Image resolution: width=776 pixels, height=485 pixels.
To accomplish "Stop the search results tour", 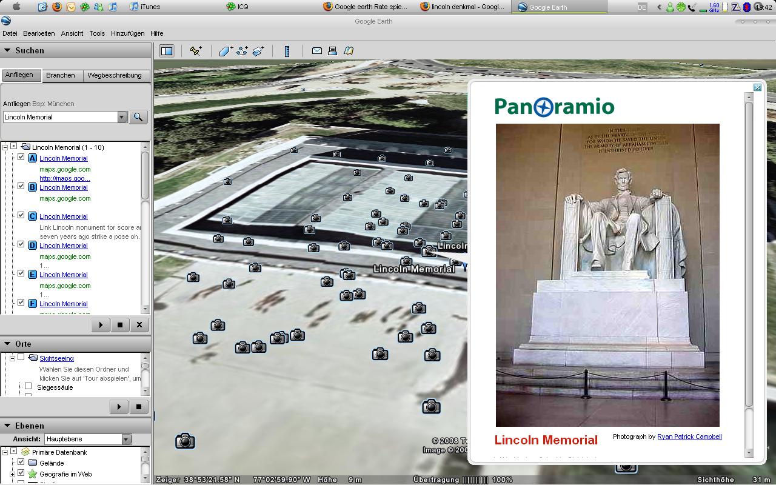I will (x=120, y=325).
